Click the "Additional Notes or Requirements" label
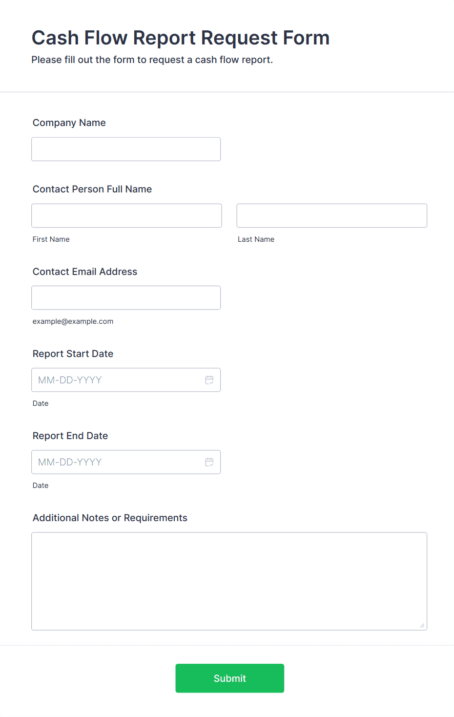The width and height of the screenshot is (454, 717). pos(110,518)
